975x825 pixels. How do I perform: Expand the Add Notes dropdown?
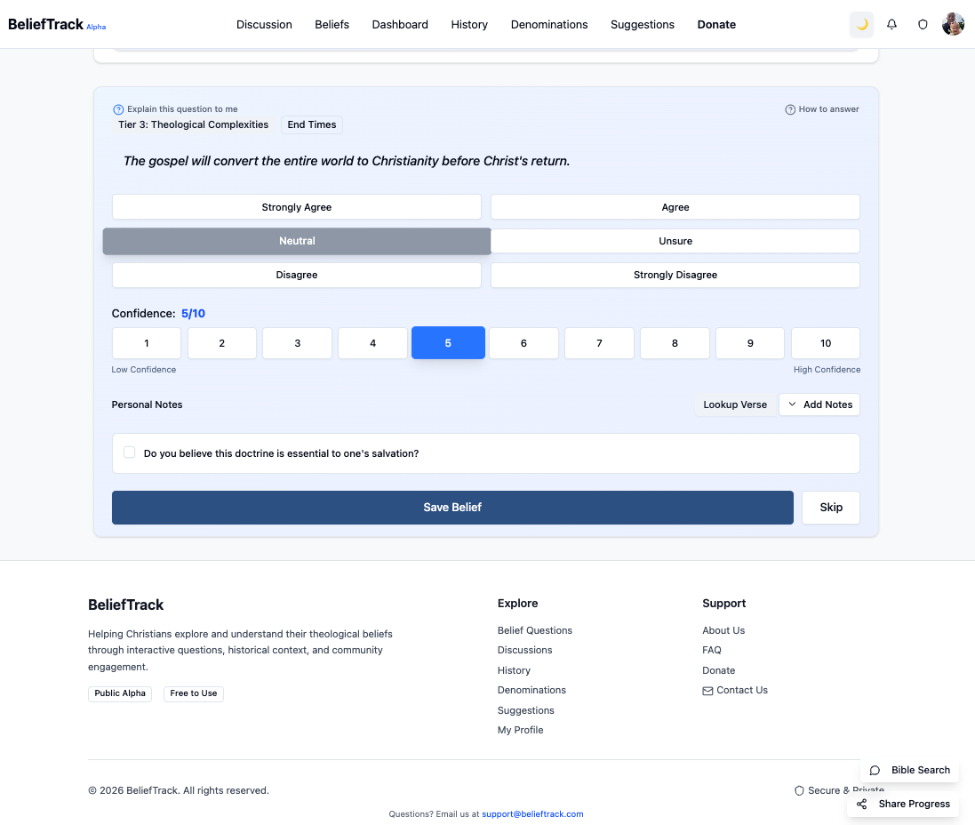click(819, 404)
